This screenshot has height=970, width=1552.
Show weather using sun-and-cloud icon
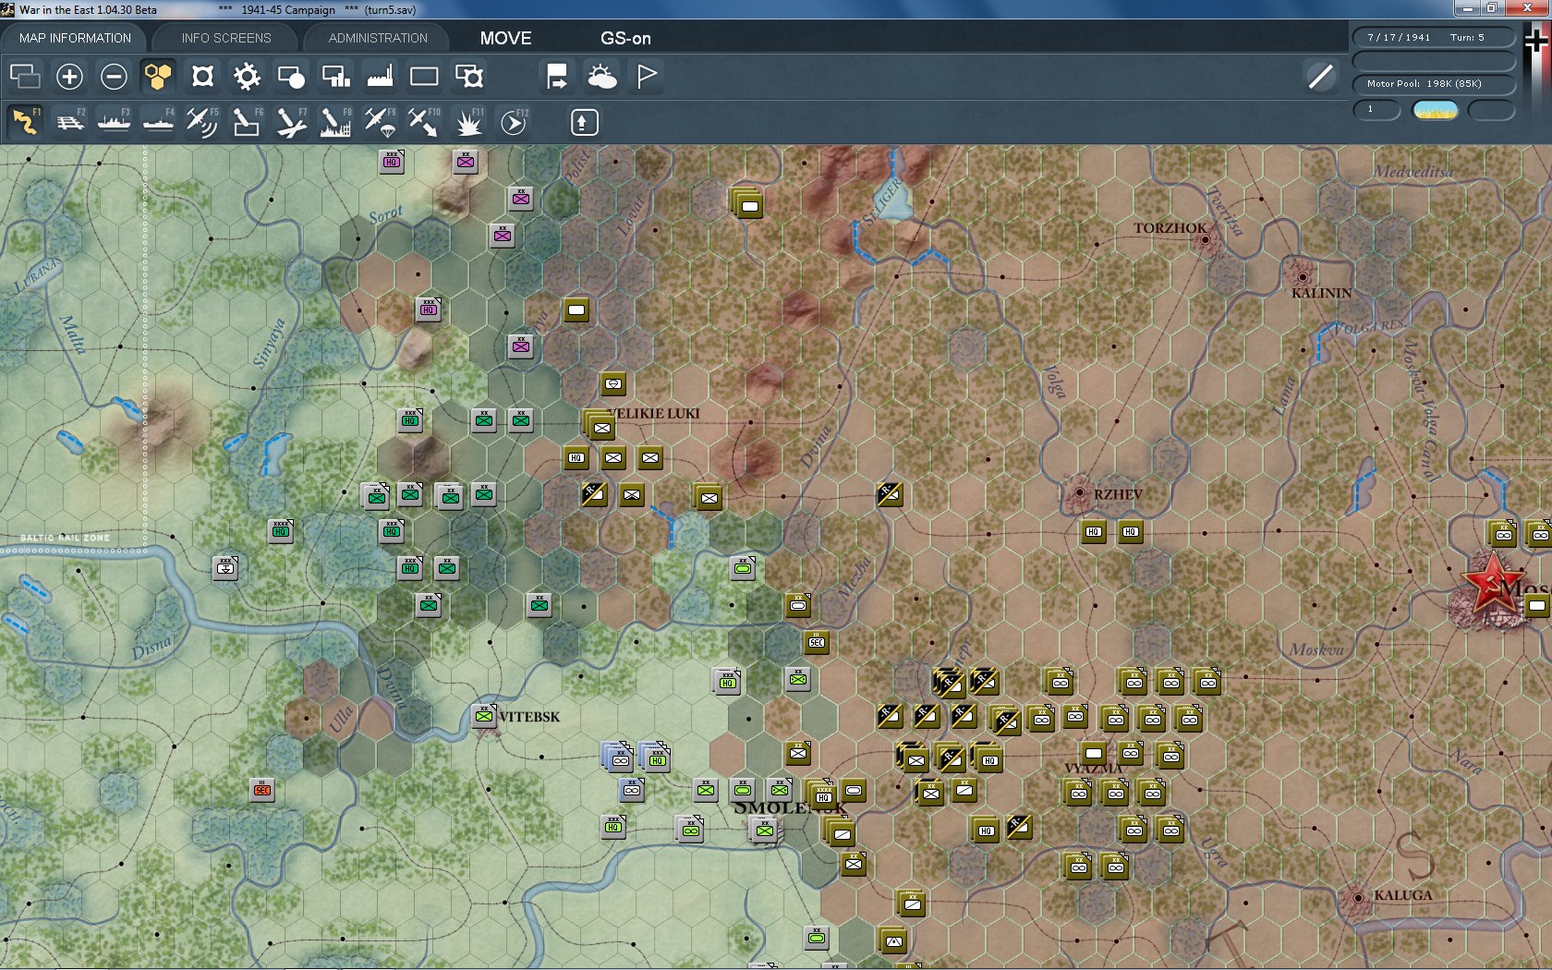pyautogui.click(x=601, y=76)
